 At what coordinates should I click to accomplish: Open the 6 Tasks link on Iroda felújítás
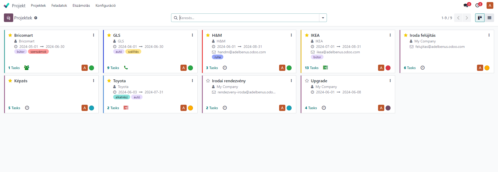[x=410, y=68]
